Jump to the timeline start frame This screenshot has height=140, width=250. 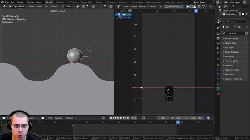click(x=111, y=118)
